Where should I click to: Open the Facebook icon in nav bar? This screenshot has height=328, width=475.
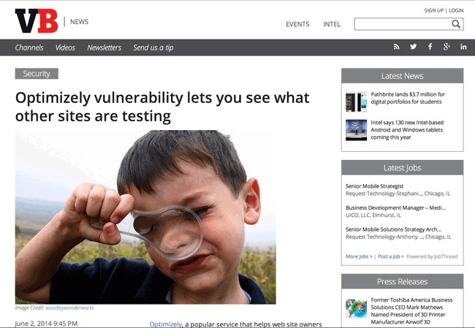pyautogui.click(x=430, y=47)
